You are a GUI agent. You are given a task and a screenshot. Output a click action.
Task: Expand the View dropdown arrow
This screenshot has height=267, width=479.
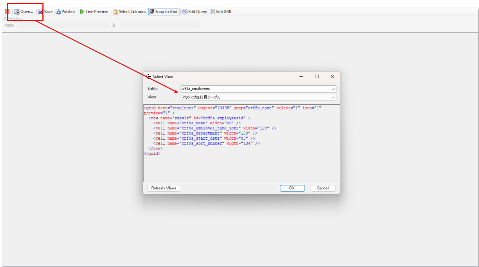pyautogui.click(x=333, y=97)
